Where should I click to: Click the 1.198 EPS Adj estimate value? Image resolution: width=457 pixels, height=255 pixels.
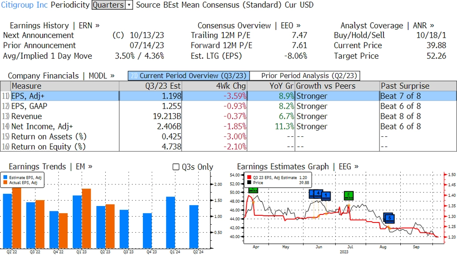point(171,96)
